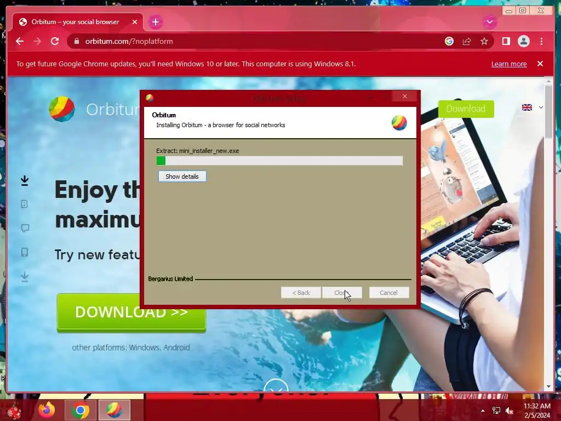Click the Bergarius Limited label

pyautogui.click(x=171, y=278)
